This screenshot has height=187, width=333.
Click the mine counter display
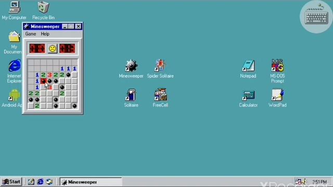37,48
